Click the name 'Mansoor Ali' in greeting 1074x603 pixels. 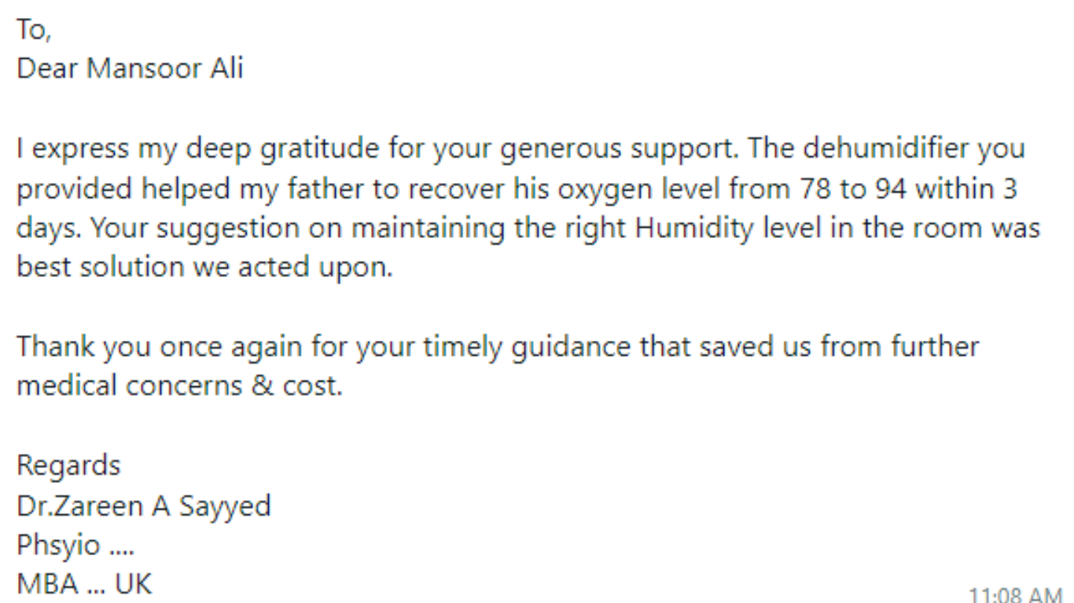pyautogui.click(x=164, y=68)
